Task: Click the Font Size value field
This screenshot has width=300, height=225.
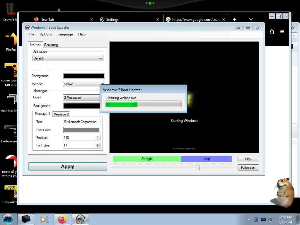Action: 79,145
